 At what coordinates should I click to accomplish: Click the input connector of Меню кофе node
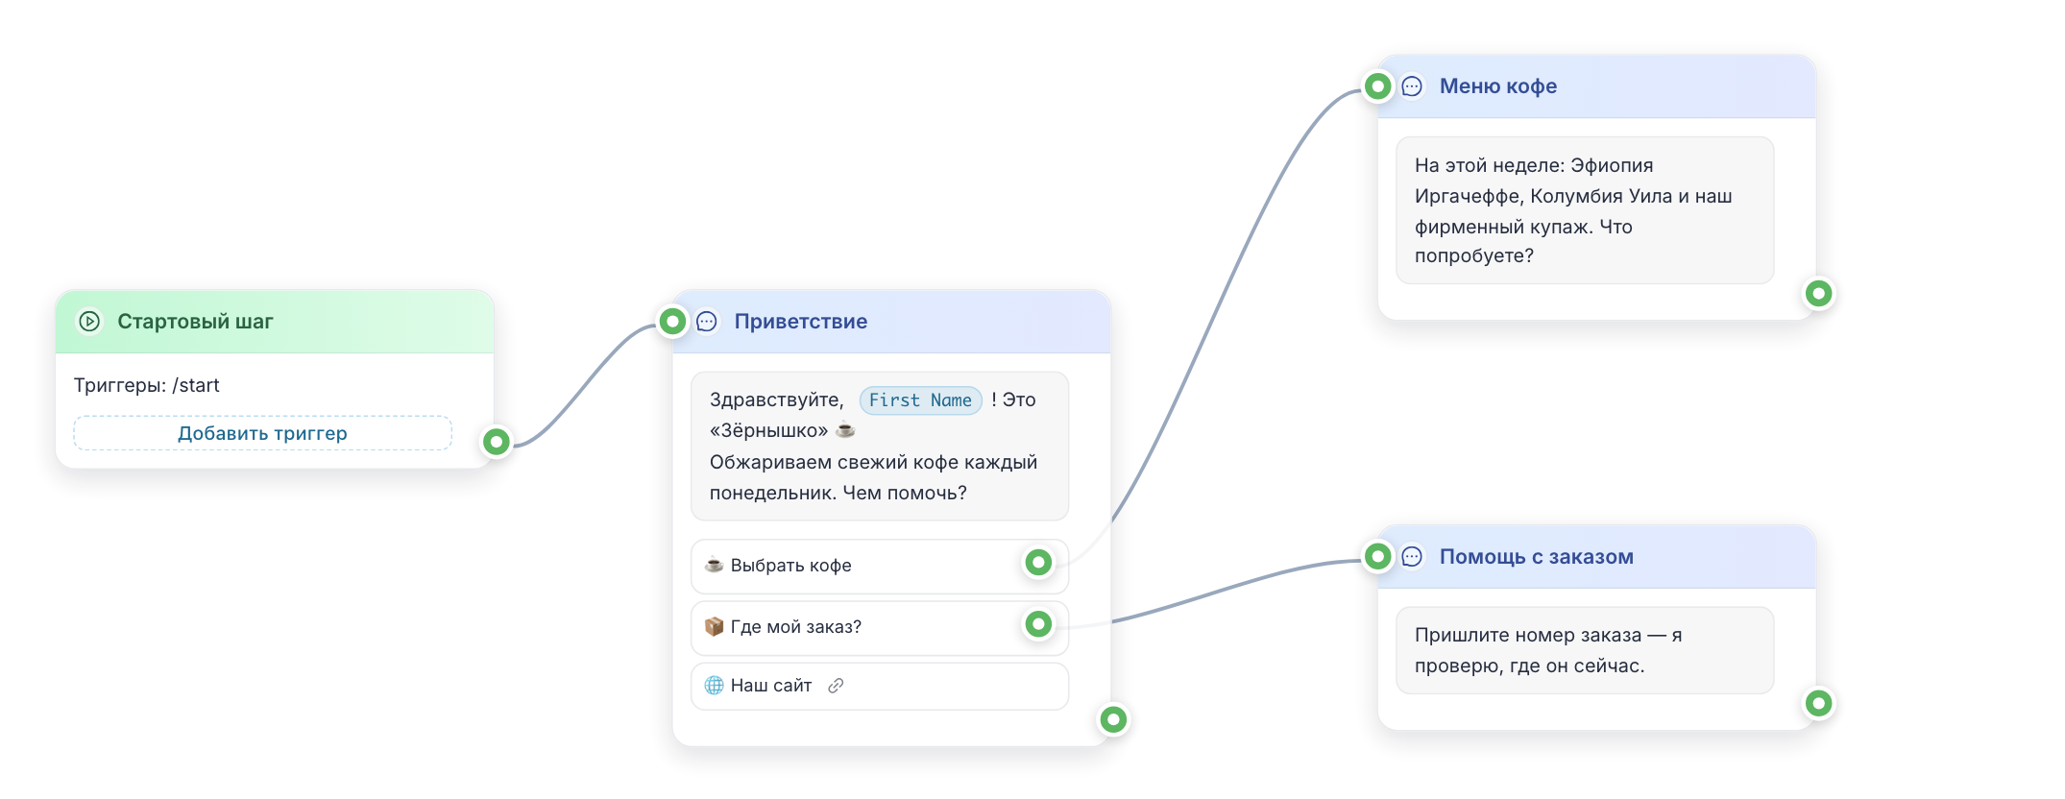pyautogui.click(x=1378, y=86)
